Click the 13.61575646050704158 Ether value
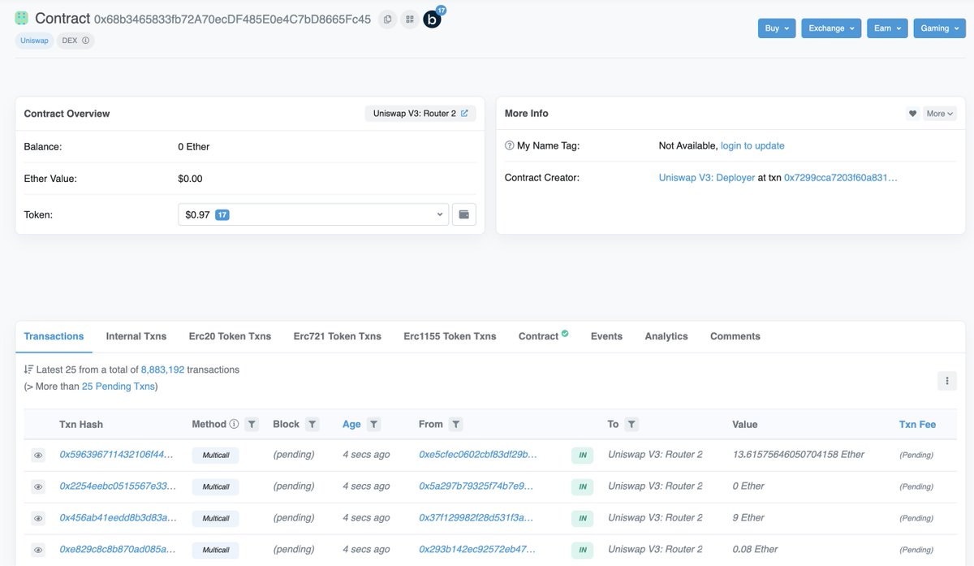The height and width of the screenshot is (566, 974). click(799, 455)
